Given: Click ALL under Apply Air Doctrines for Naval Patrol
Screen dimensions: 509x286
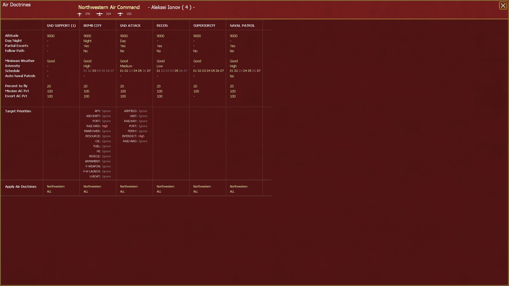Looking at the screenshot, I should [232, 191].
